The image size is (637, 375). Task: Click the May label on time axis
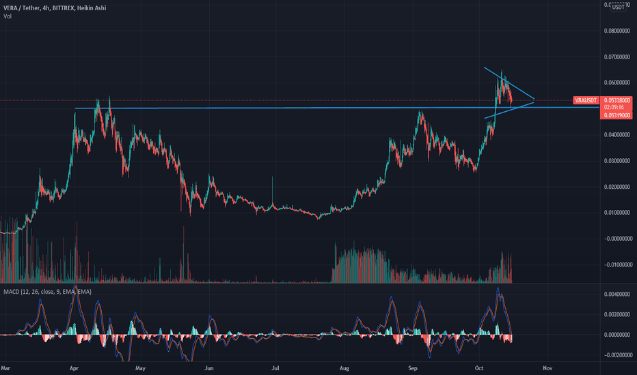pos(140,368)
